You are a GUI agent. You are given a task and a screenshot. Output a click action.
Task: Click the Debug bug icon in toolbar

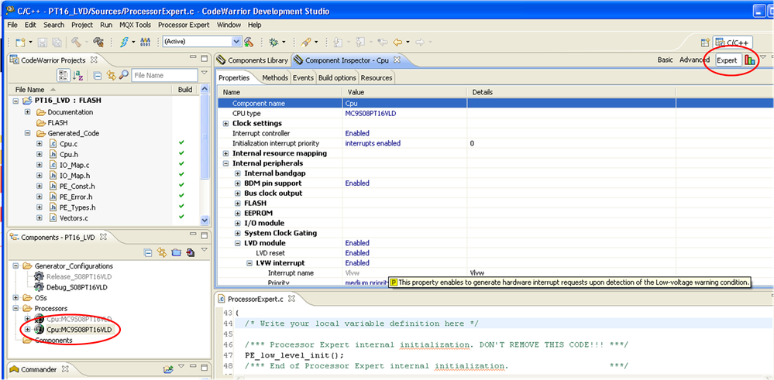(273, 42)
